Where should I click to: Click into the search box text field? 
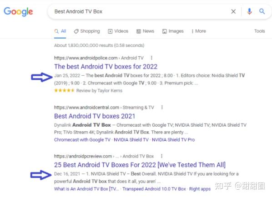coord(139,12)
